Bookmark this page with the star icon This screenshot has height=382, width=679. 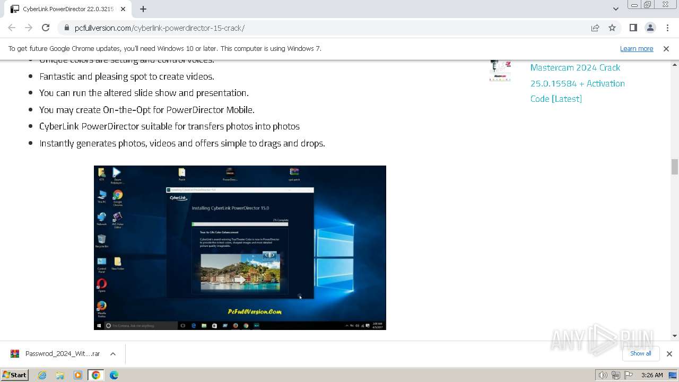[612, 28]
